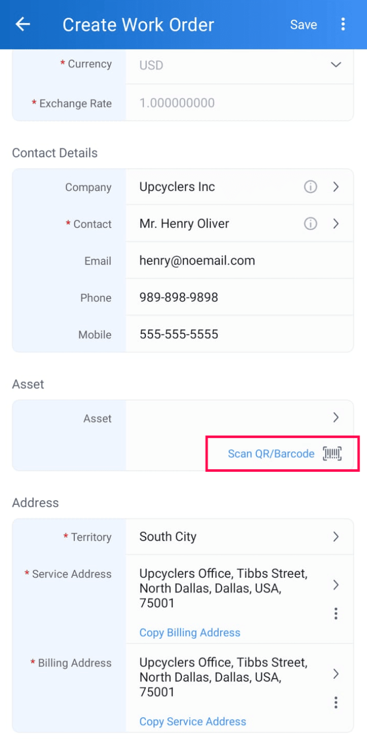Open Asset selection chevron
The width and height of the screenshot is (367, 756).
(x=335, y=418)
